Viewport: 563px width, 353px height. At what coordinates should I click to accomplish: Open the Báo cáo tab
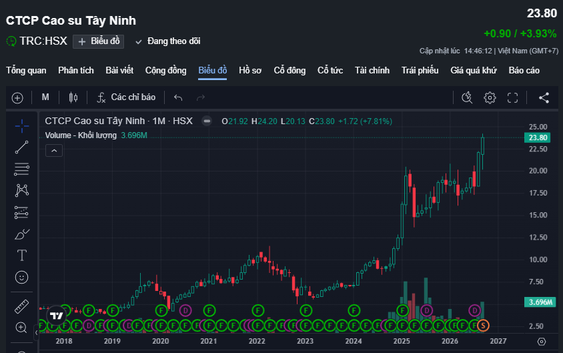524,70
